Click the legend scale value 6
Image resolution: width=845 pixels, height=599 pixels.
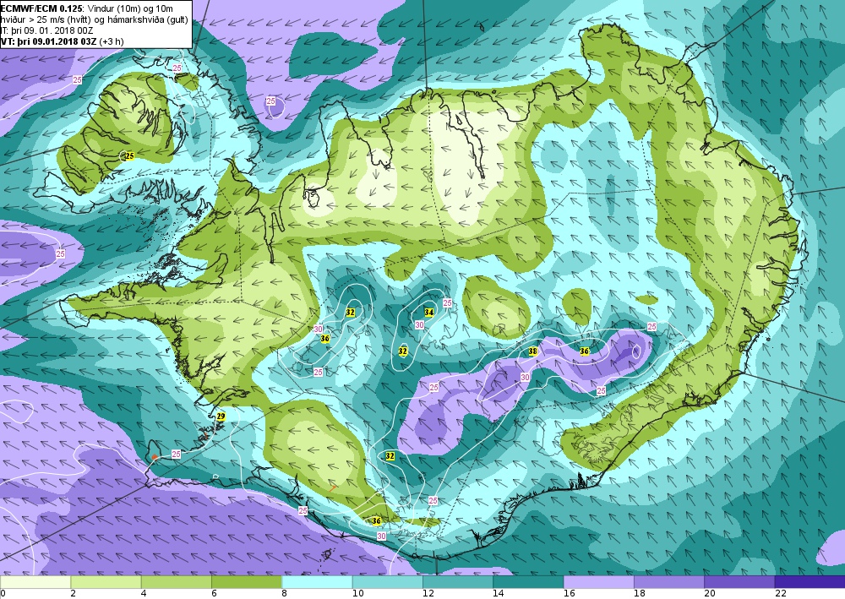point(214,594)
